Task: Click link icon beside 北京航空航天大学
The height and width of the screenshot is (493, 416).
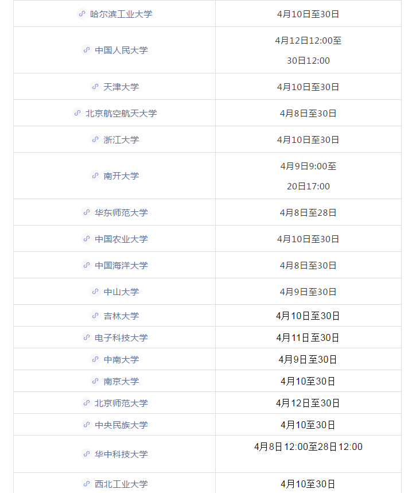Action: click(x=77, y=113)
